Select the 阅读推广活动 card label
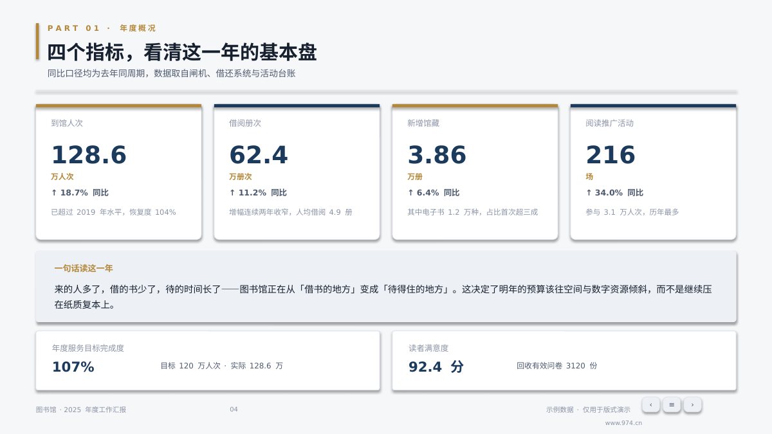The image size is (772, 434). 609,123
